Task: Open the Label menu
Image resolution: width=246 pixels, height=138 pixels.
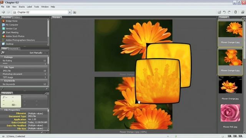Action: click(29, 7)
